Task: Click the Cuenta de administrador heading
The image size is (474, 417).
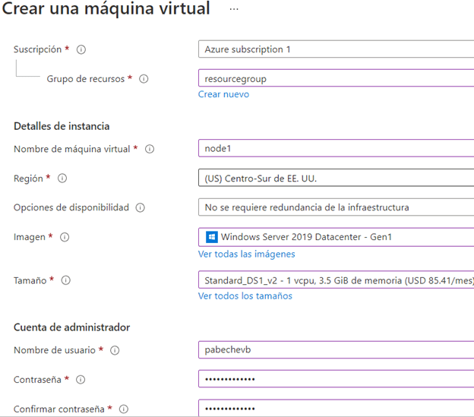Action: point(72,327)
